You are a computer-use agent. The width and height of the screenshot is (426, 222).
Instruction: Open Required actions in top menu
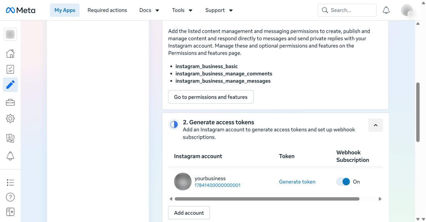107,10
